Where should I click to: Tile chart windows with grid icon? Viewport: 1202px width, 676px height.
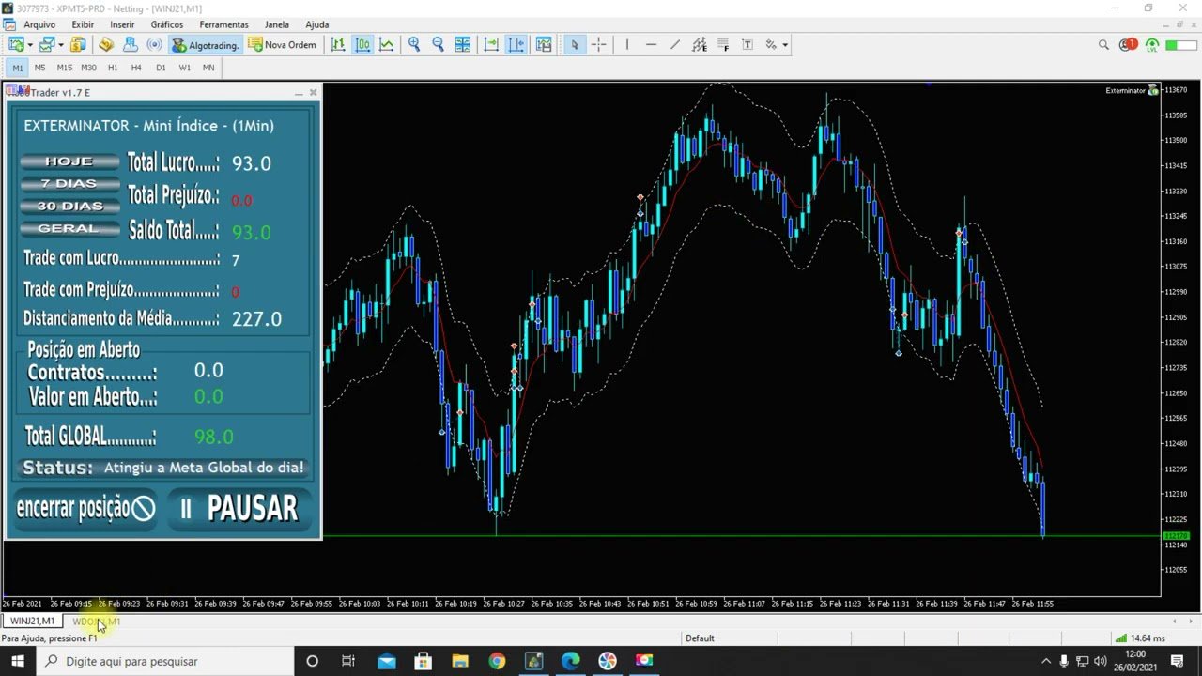(463, 44)
